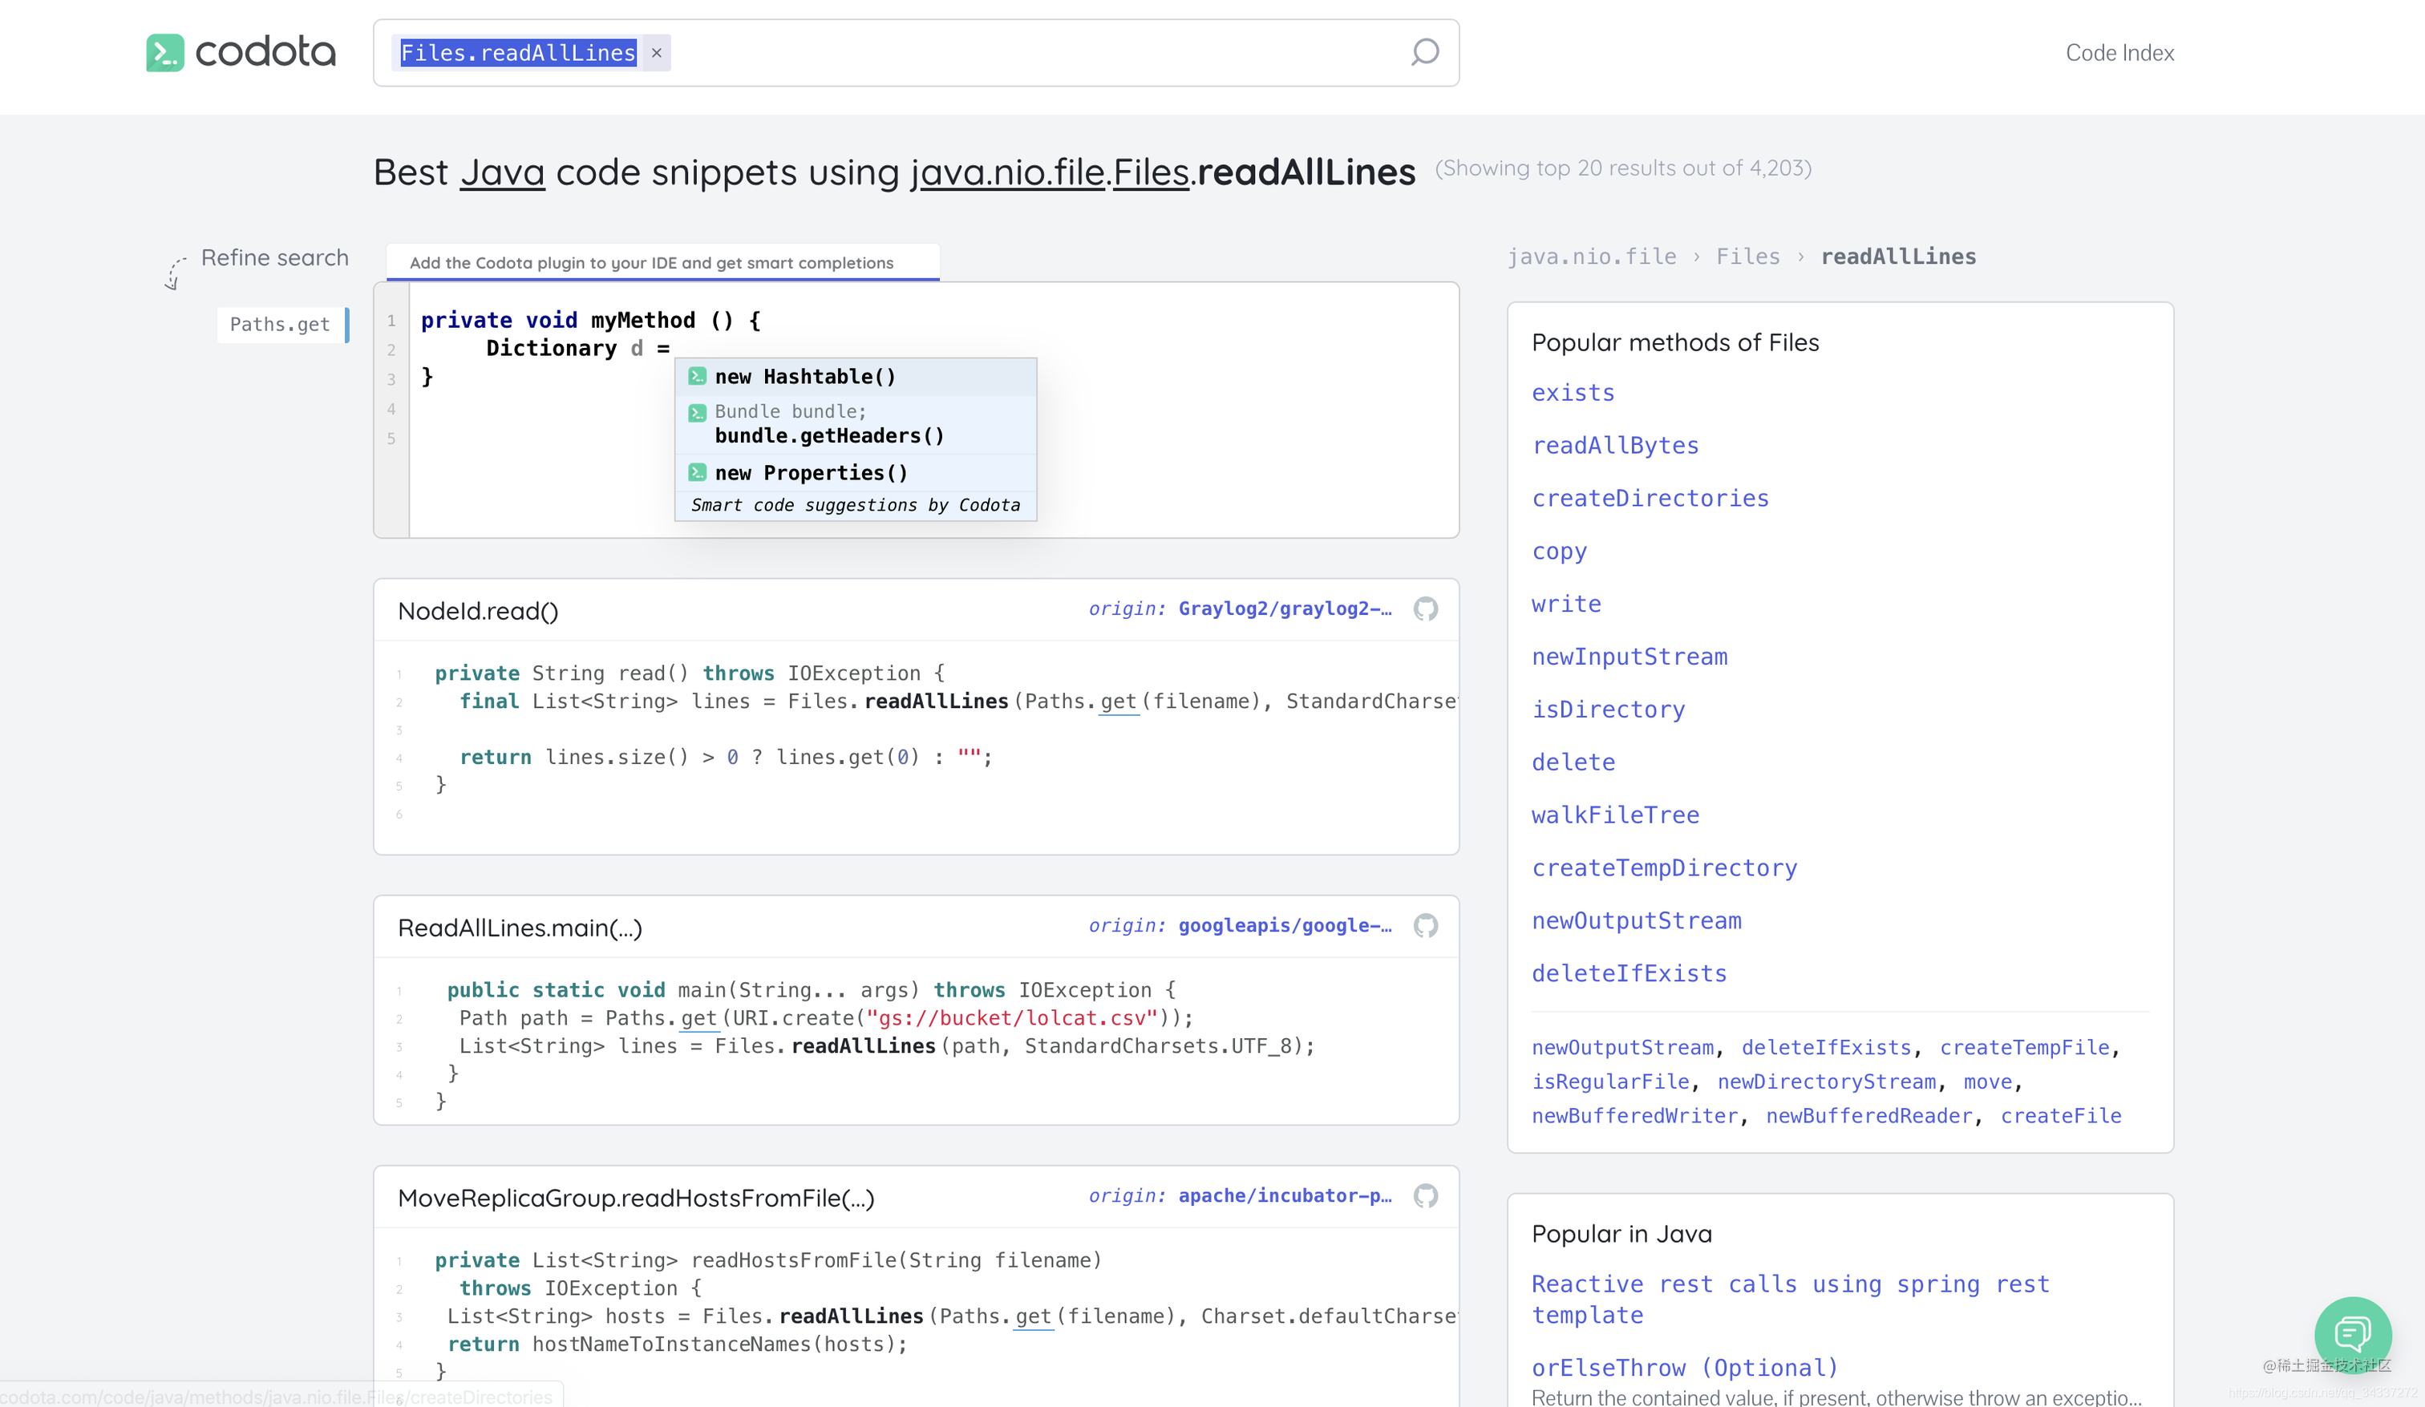Click Add Codota plugin button
The image size is (2425, 1407).
point(651,263)
